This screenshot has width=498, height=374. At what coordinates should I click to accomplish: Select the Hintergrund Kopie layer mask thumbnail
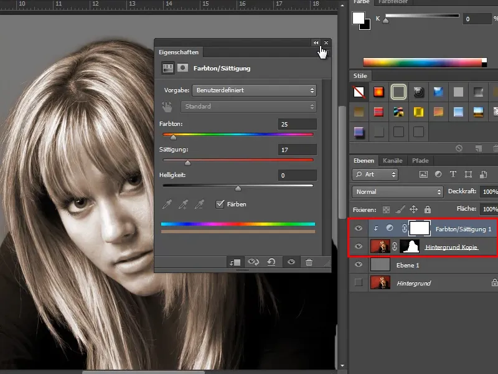point(410,246)
